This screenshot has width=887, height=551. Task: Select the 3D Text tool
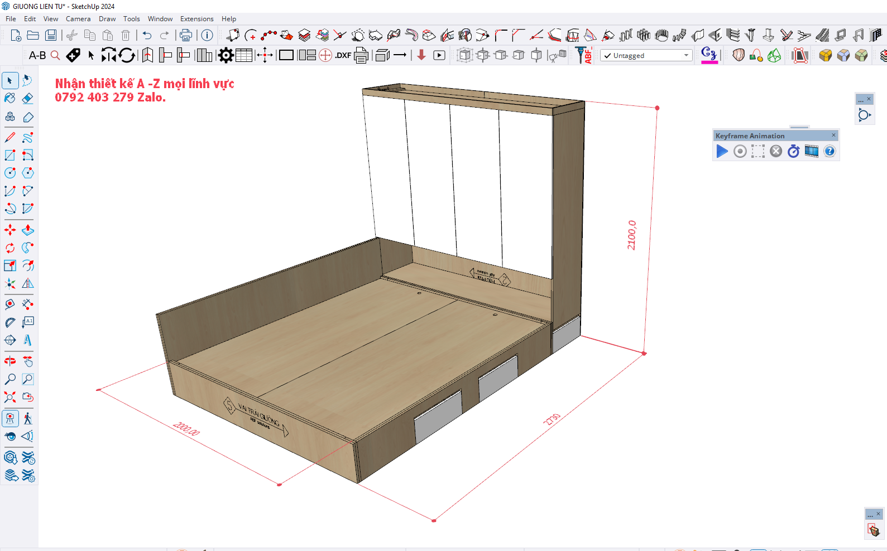coord(28,340)
